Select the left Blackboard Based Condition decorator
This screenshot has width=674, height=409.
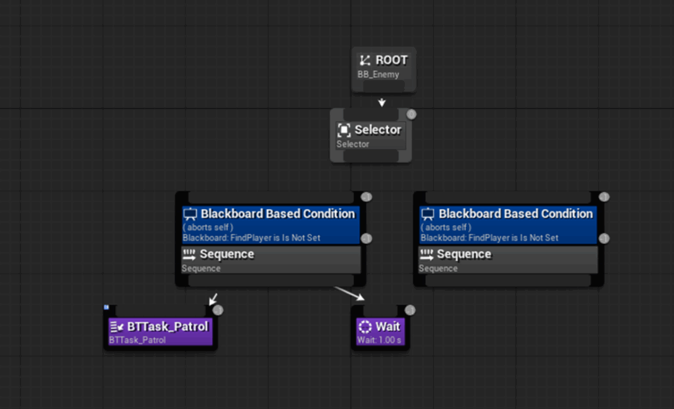click(x=277, y=214)
